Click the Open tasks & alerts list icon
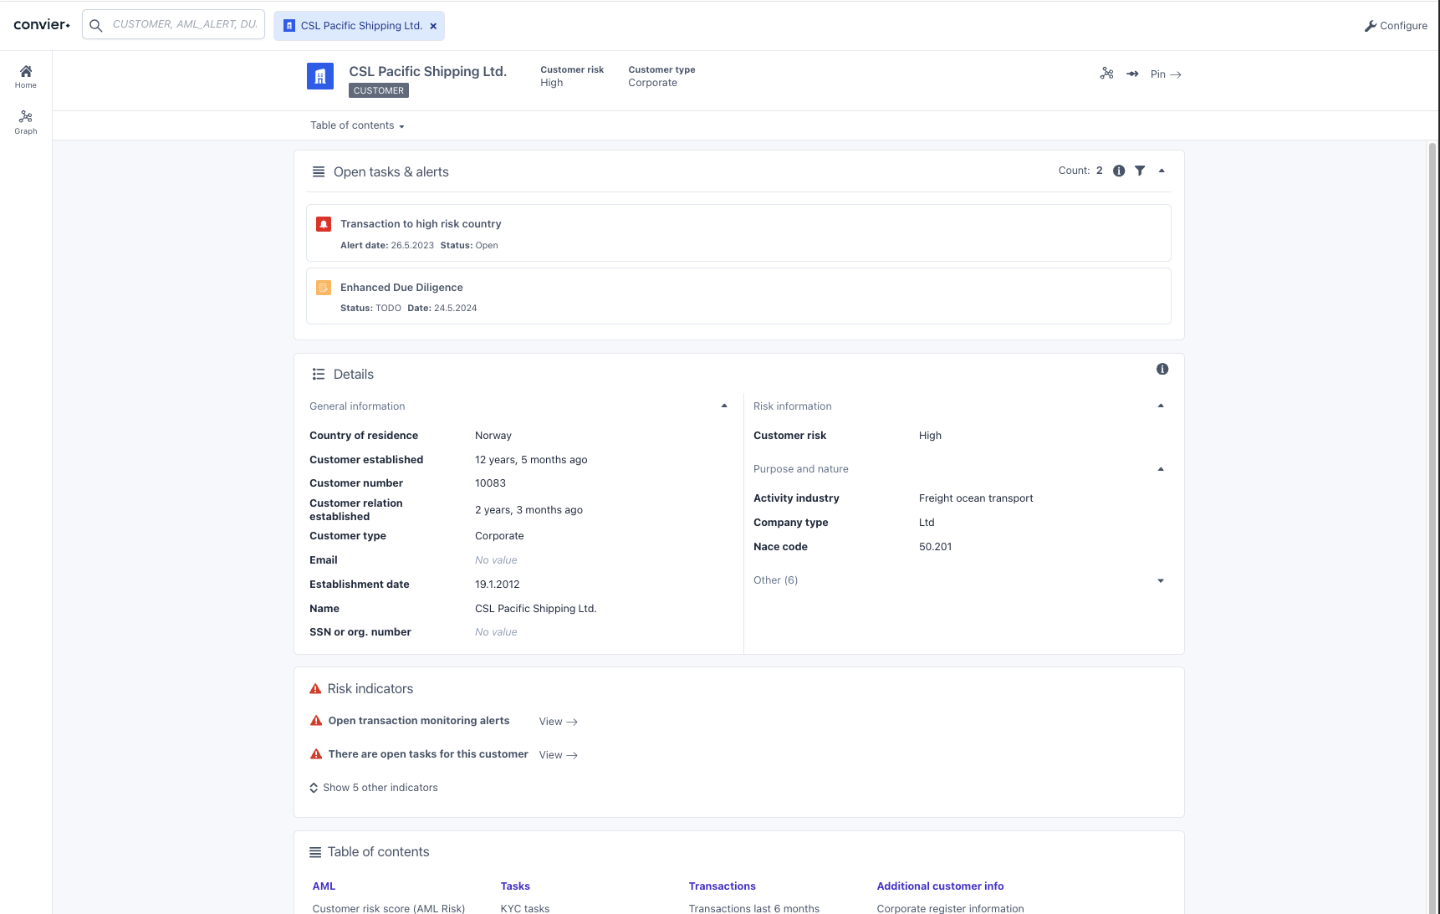 tap(319, 172)
